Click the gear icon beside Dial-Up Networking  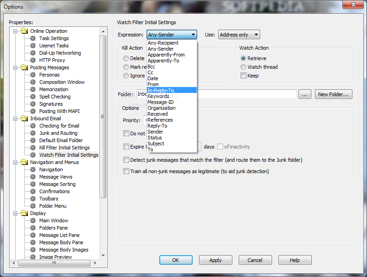[33, 53]
